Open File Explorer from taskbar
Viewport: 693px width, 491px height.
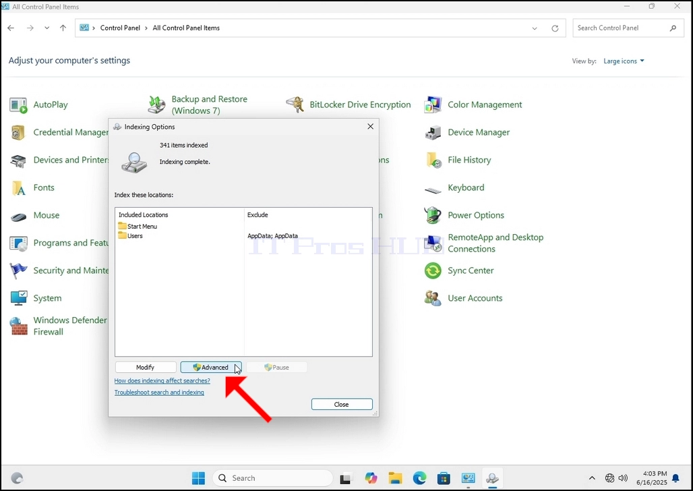pyautogui.click(x=395, y=478)
